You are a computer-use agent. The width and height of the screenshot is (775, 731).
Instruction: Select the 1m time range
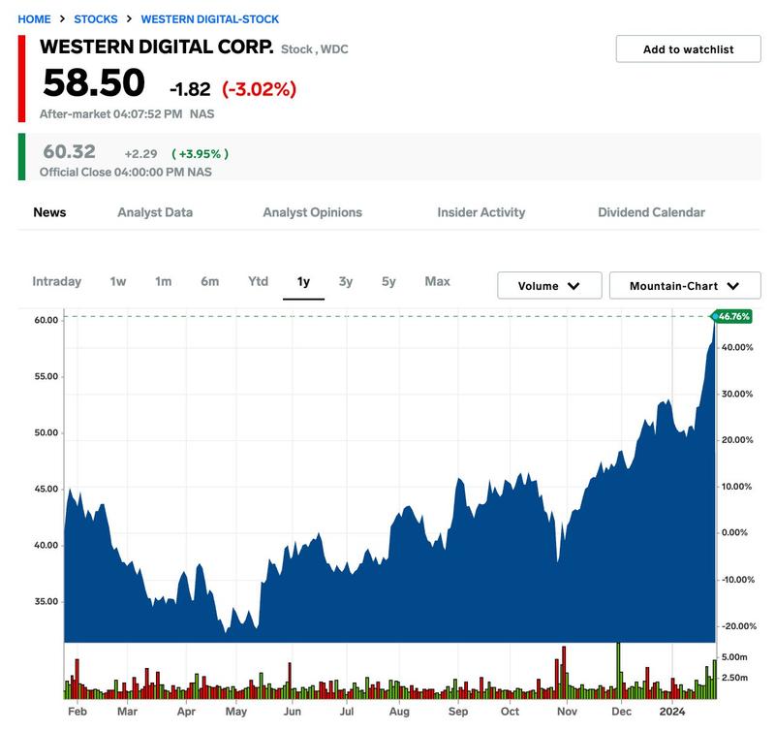(162, 281)
